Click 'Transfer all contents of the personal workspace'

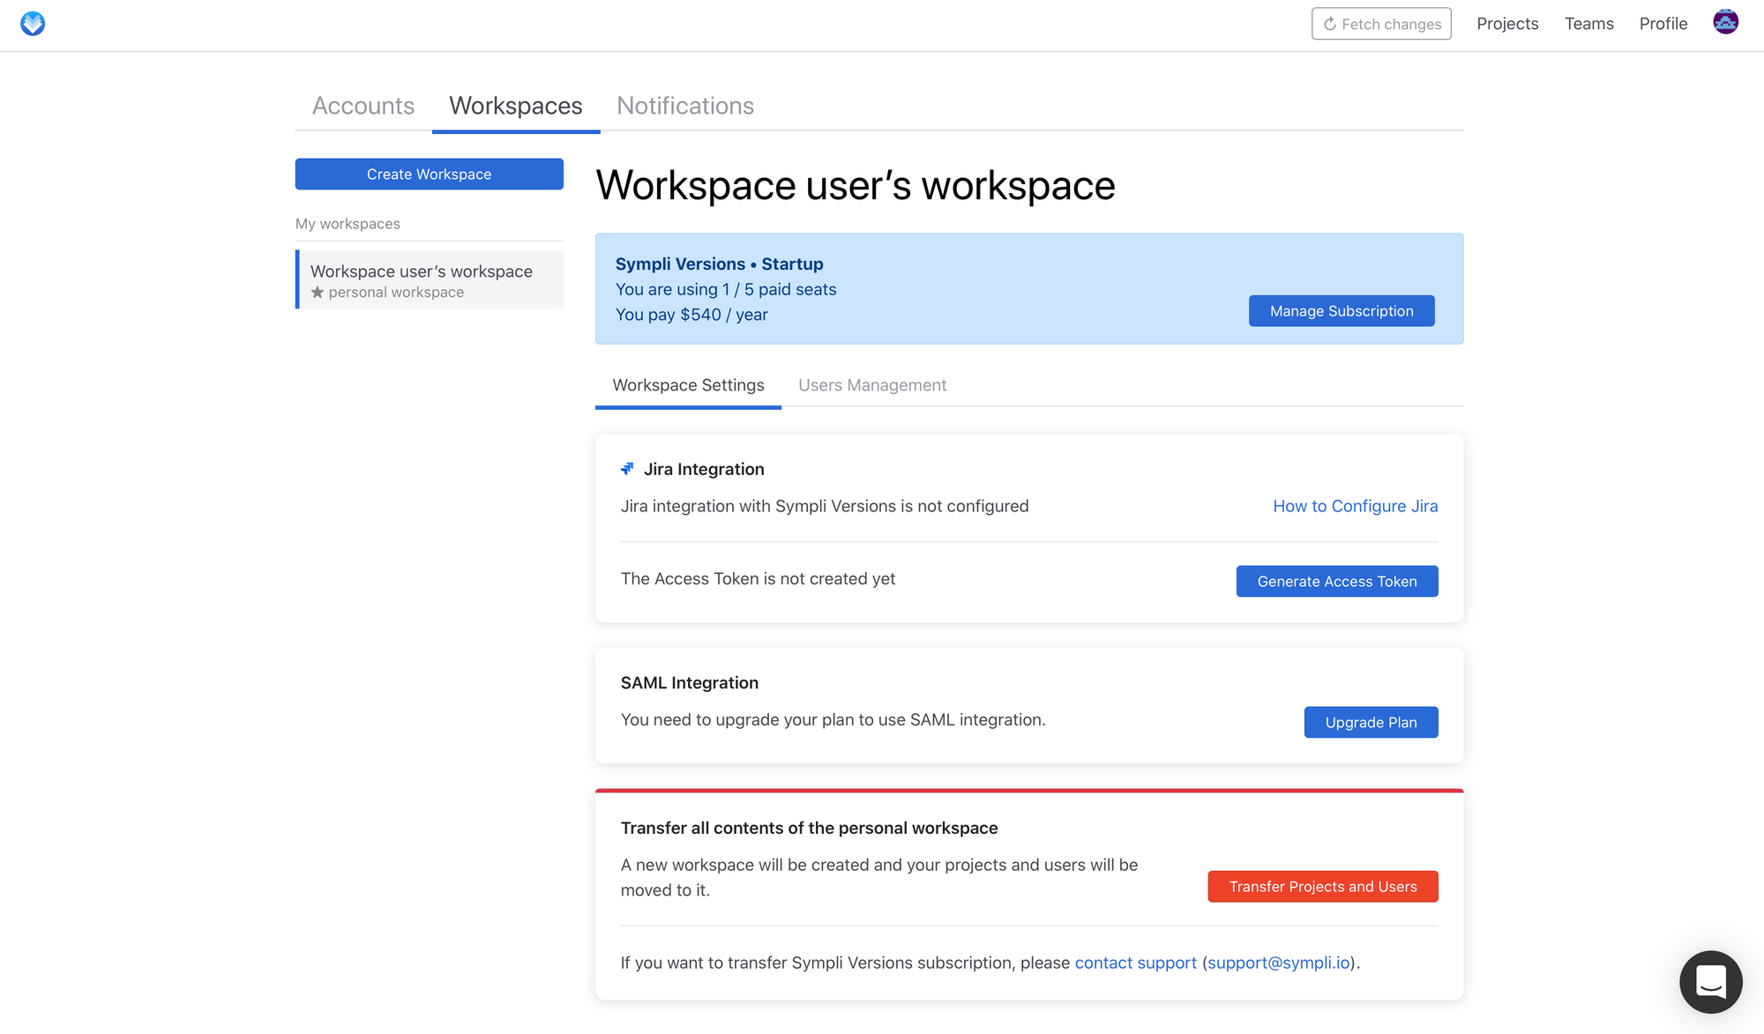(809, 828)
